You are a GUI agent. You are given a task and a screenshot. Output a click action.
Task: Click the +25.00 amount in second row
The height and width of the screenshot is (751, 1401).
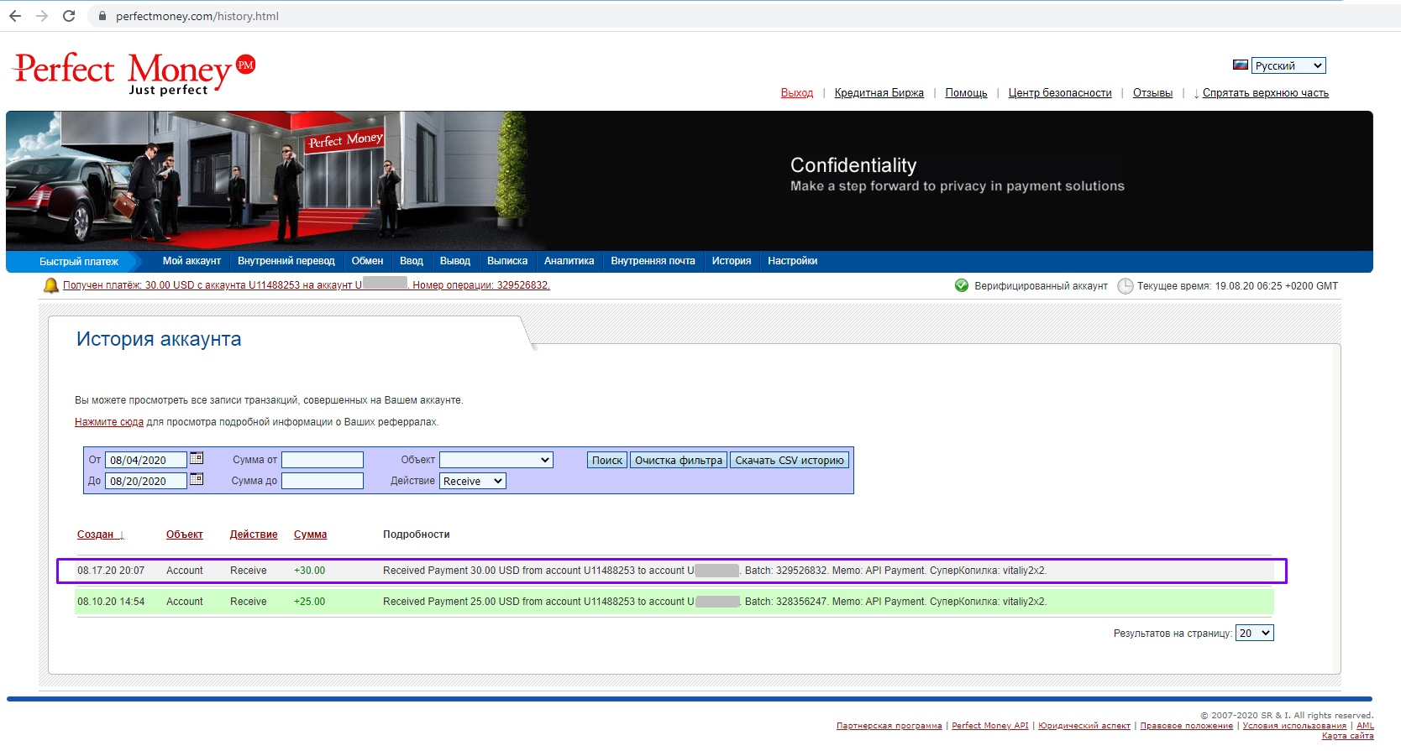point(309,602)
